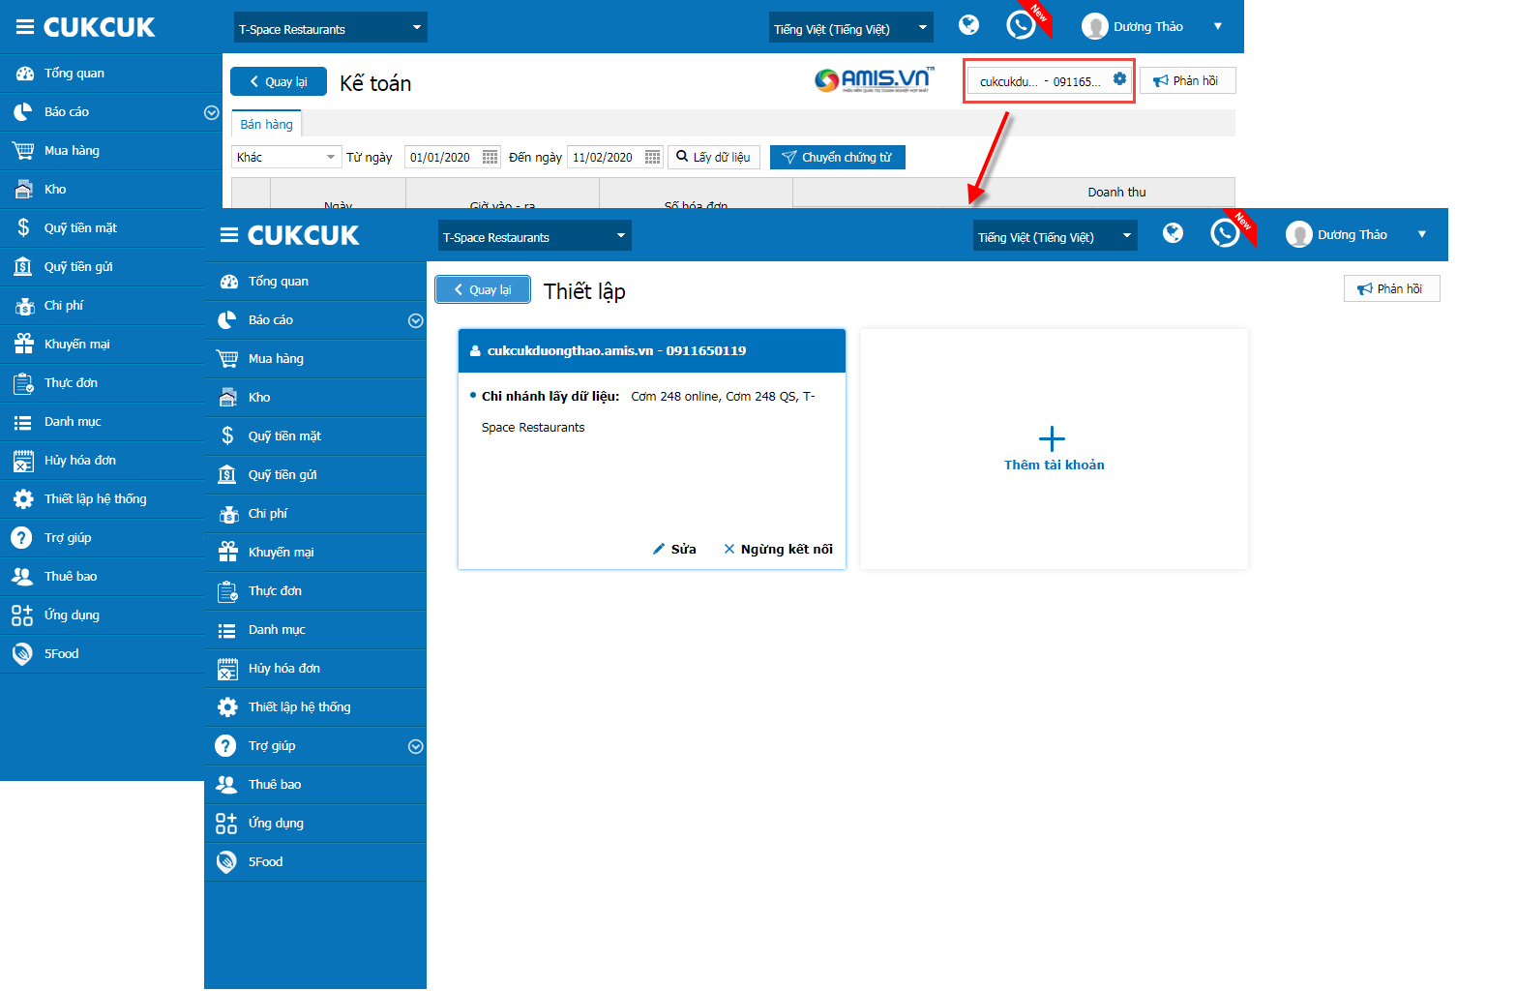The height and width of the screenshot is (991, 1516).
Task: Click Quay lại button in Thiết lập window
Action: click(483, 289)
